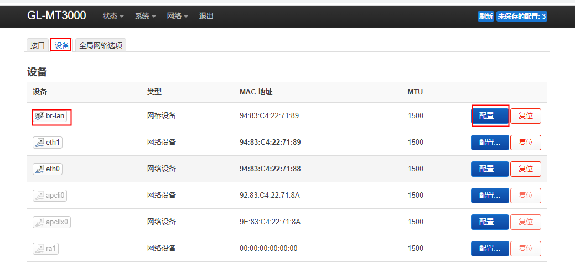Switch to the 全局网络选项 tab

(x=101, y=45)
